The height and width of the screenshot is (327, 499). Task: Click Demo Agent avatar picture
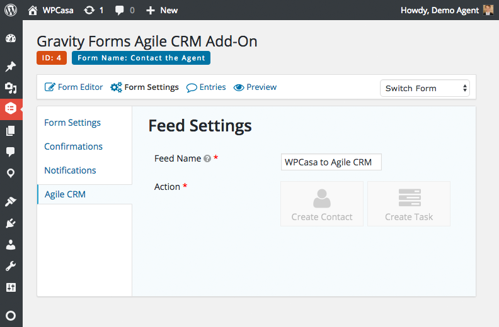pyautogui.click(x=488, y=10)
